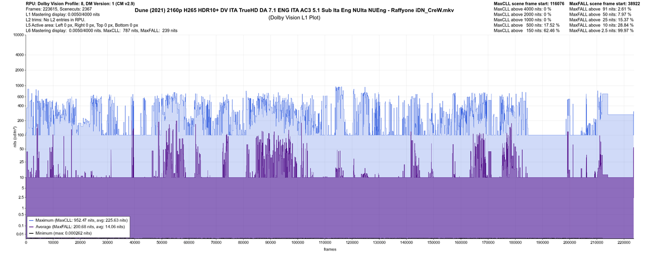Image resolution: width=647 pixels, height=258 pixels.
Task: Click the "frames" x-axis label
Action: 330,249
